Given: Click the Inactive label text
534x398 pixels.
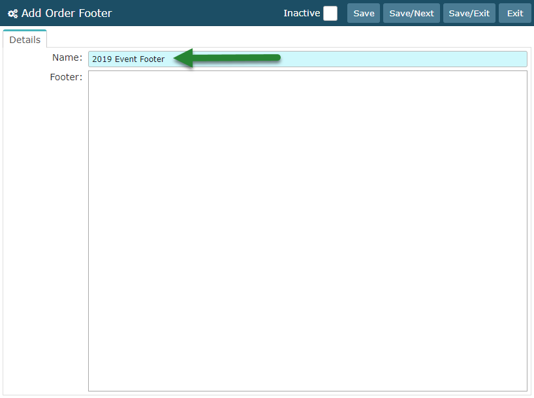Looking at the screenshot, I should pyautogui.click(x=302, y=13).
